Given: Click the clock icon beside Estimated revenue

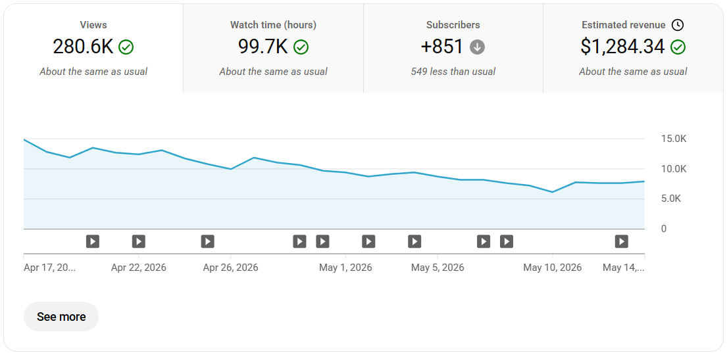Looking at the screenshot, I should (678, 25).
